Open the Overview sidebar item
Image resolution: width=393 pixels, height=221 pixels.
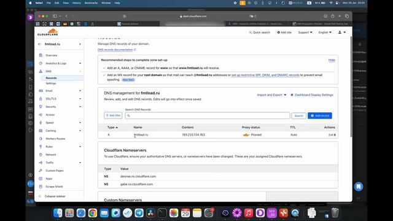(x=52, y=55)
